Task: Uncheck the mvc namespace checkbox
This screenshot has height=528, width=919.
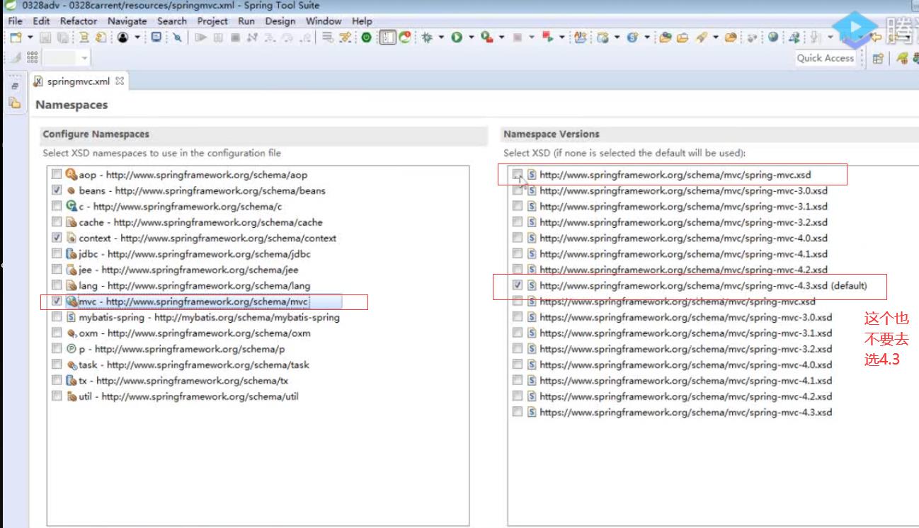Action: coord(57,302)
